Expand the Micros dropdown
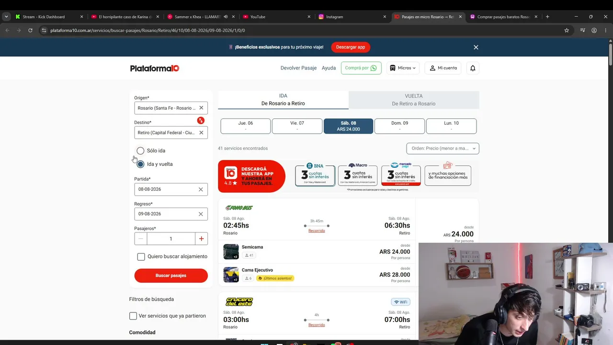The height and width of the screenshot is (345, 613). click(403, 68)
